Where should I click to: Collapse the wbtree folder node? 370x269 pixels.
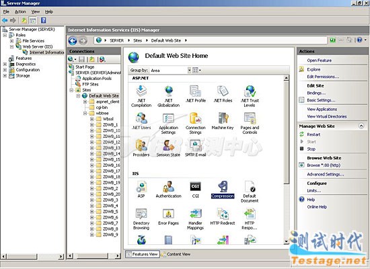point(85,113)
